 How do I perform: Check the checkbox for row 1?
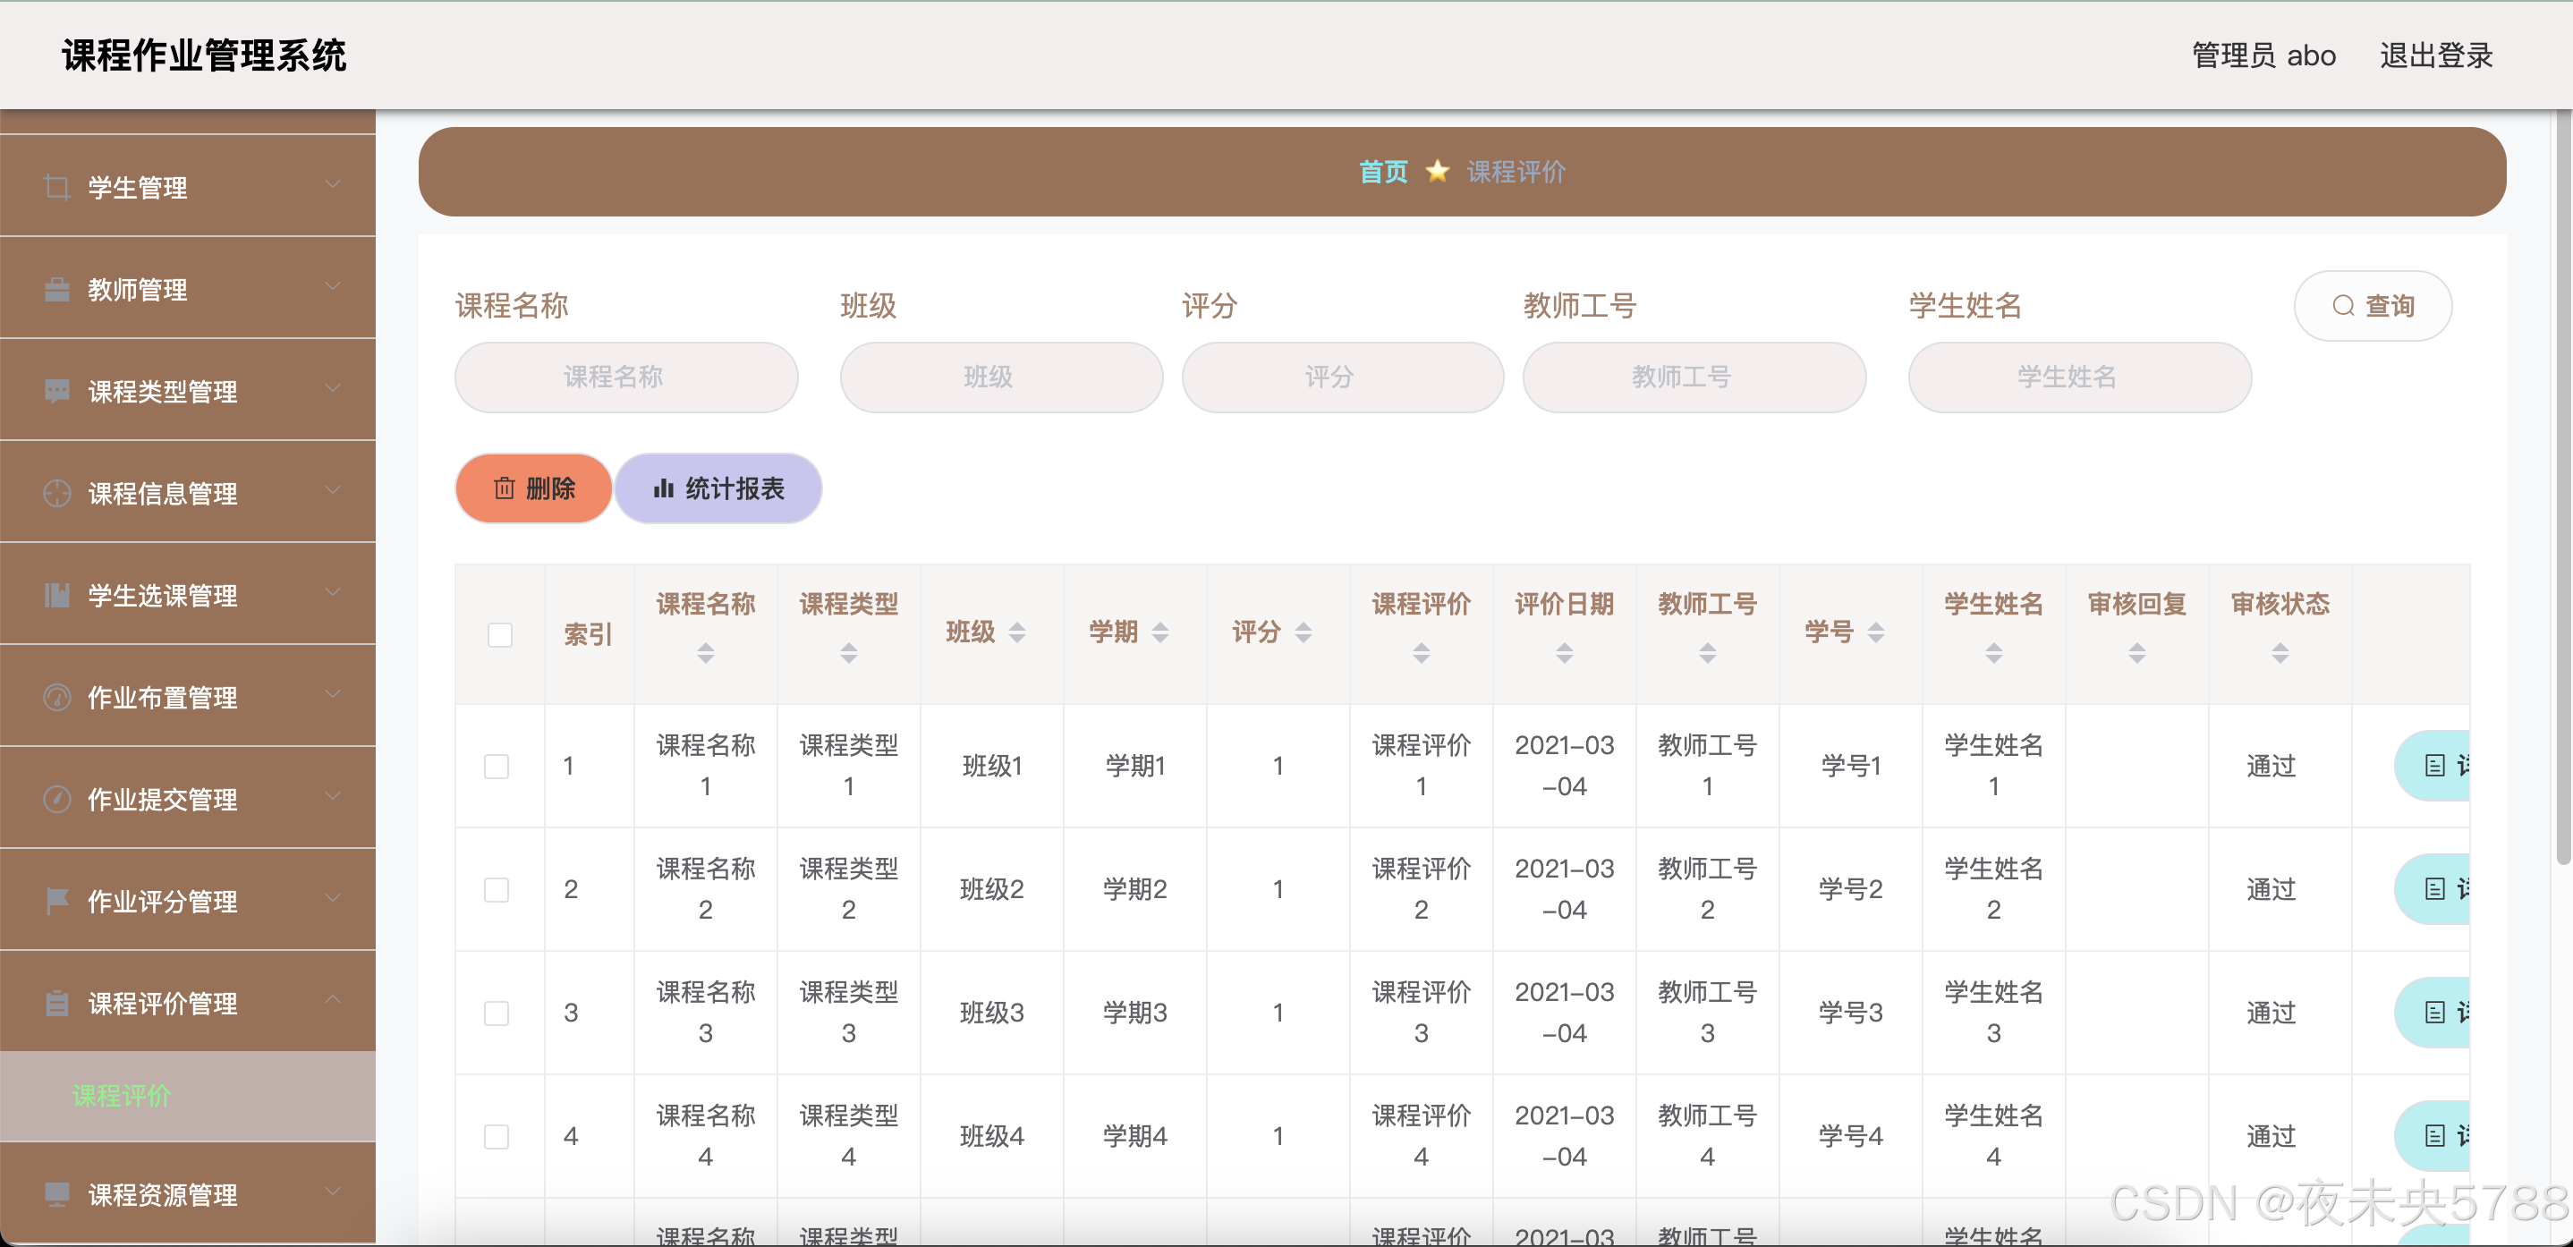(497, 766)
